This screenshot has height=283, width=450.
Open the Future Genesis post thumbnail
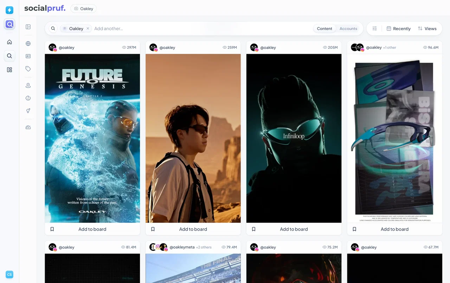pos(92,138)
